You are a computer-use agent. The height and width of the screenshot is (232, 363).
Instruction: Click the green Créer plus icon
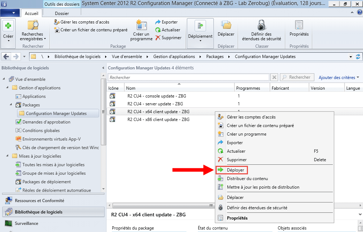pyautogui.click(x=8, y=26)
